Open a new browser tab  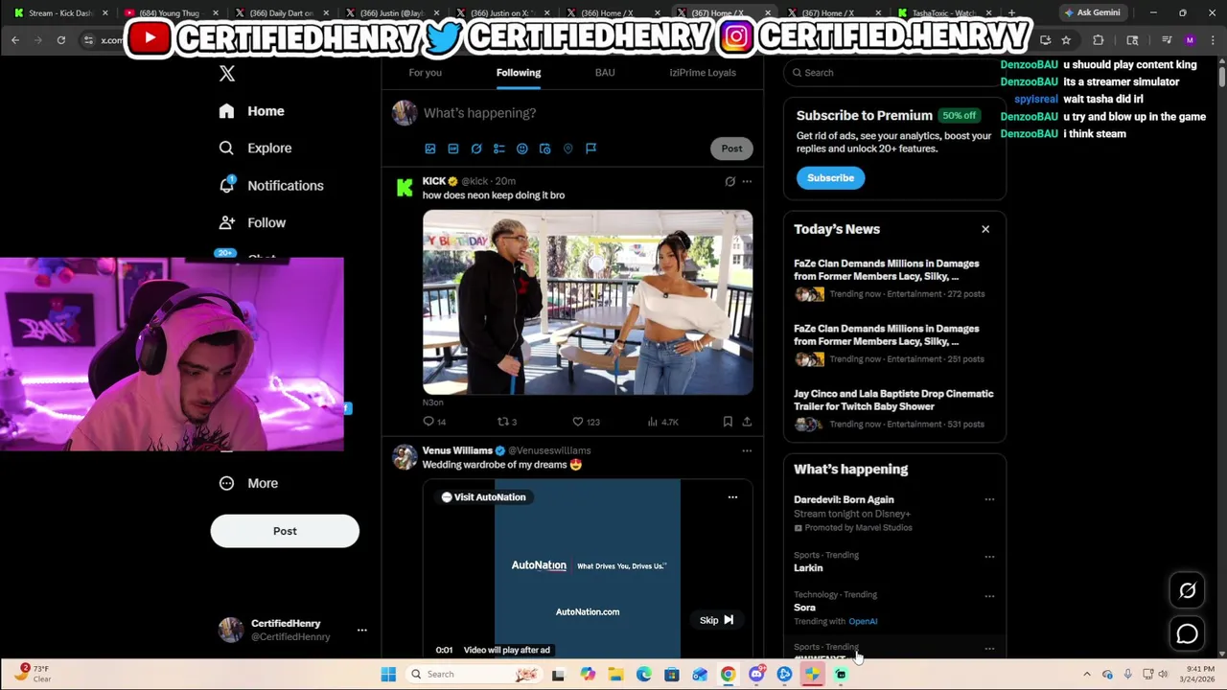coord(1011,12)
